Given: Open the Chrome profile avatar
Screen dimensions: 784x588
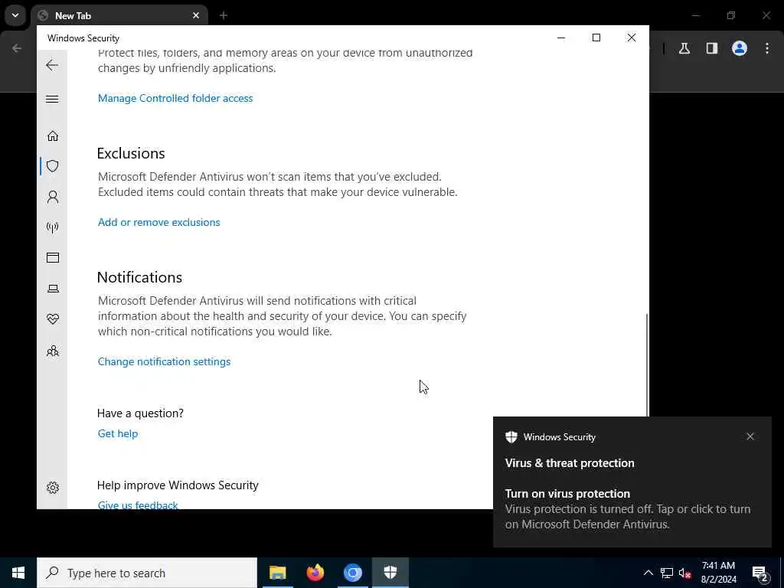Looking at the screenshot, I should coord(740,48).
